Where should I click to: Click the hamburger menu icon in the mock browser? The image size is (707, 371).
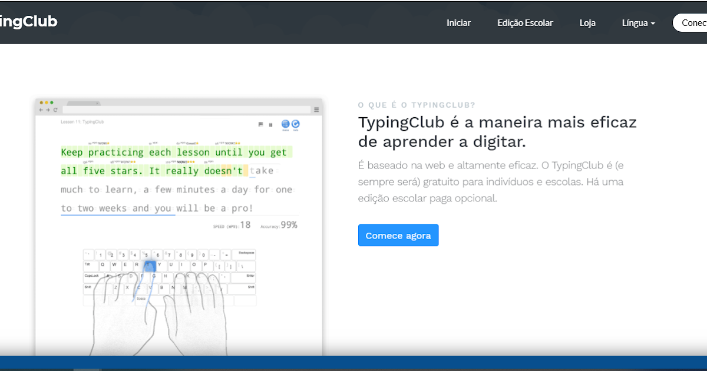(316, 110)
